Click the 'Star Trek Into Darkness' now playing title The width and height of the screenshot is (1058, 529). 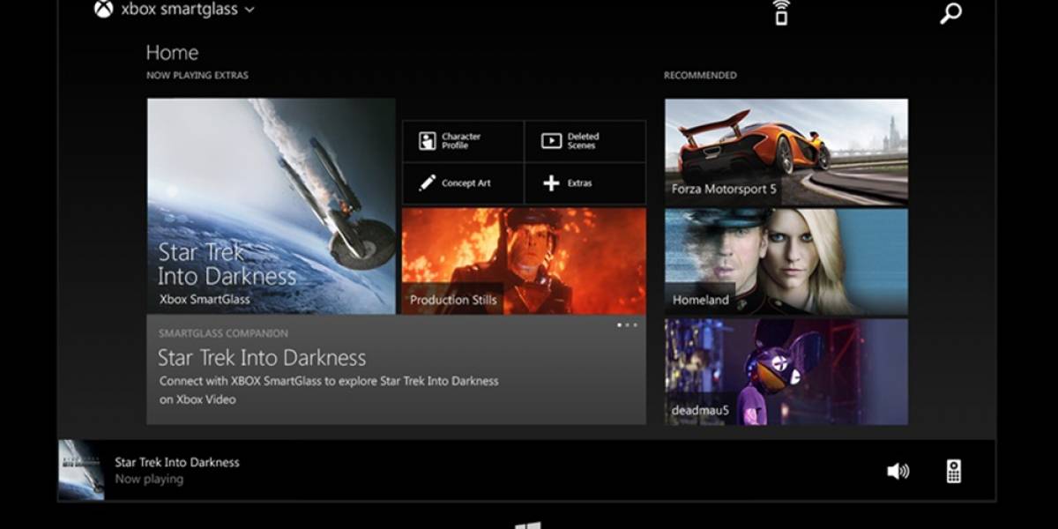[177, 462]
